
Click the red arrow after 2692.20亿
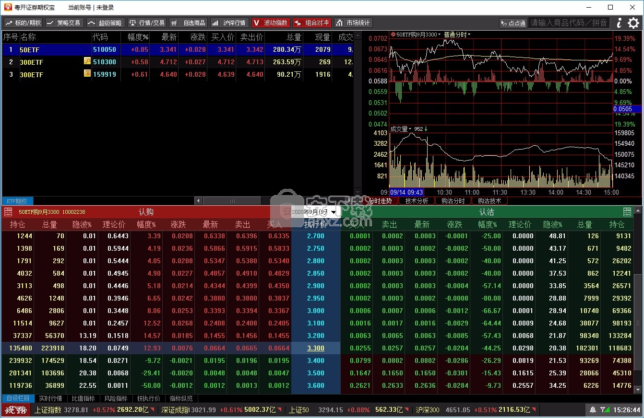[153, 410]
